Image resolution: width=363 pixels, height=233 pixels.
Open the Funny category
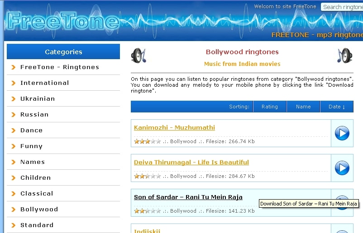click(32, 146)
